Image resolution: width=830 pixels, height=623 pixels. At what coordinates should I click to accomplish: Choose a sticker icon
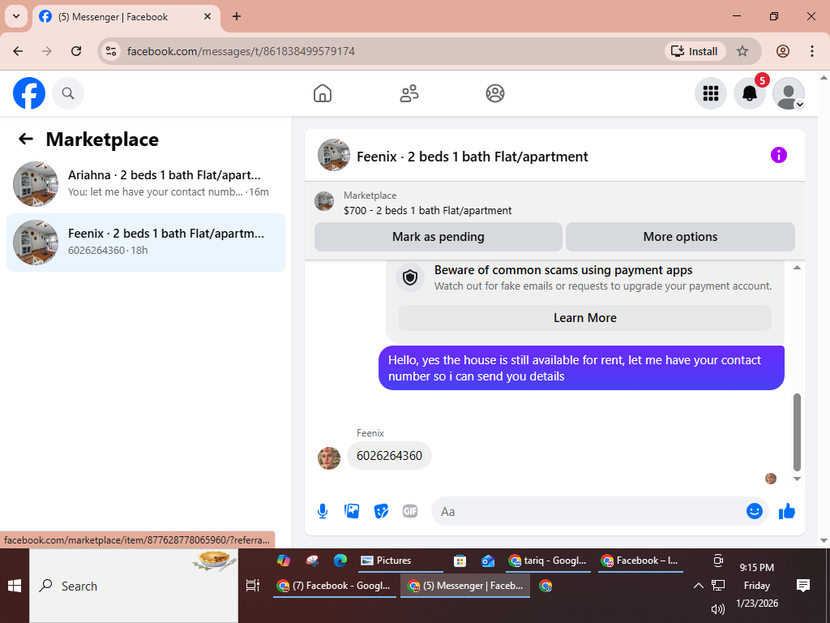(381, 511)
